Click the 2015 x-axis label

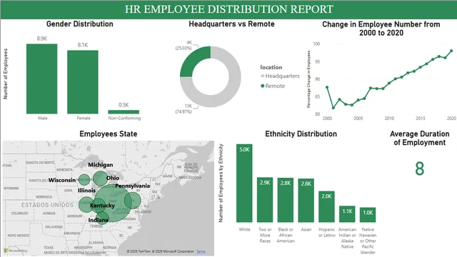(421, 119)
